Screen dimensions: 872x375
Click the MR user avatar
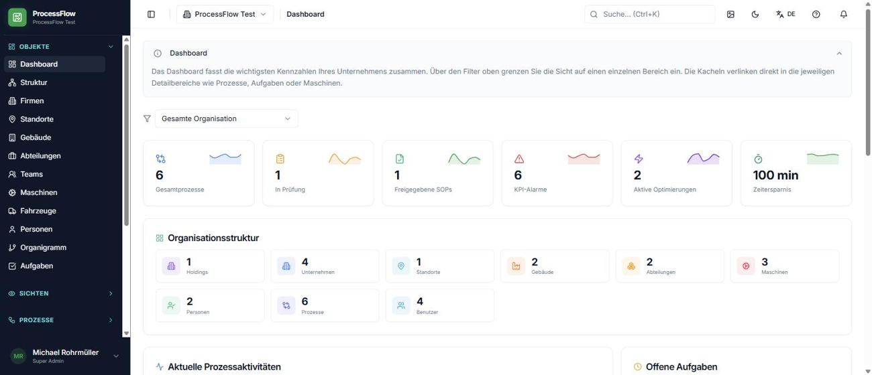click(19, 356)
